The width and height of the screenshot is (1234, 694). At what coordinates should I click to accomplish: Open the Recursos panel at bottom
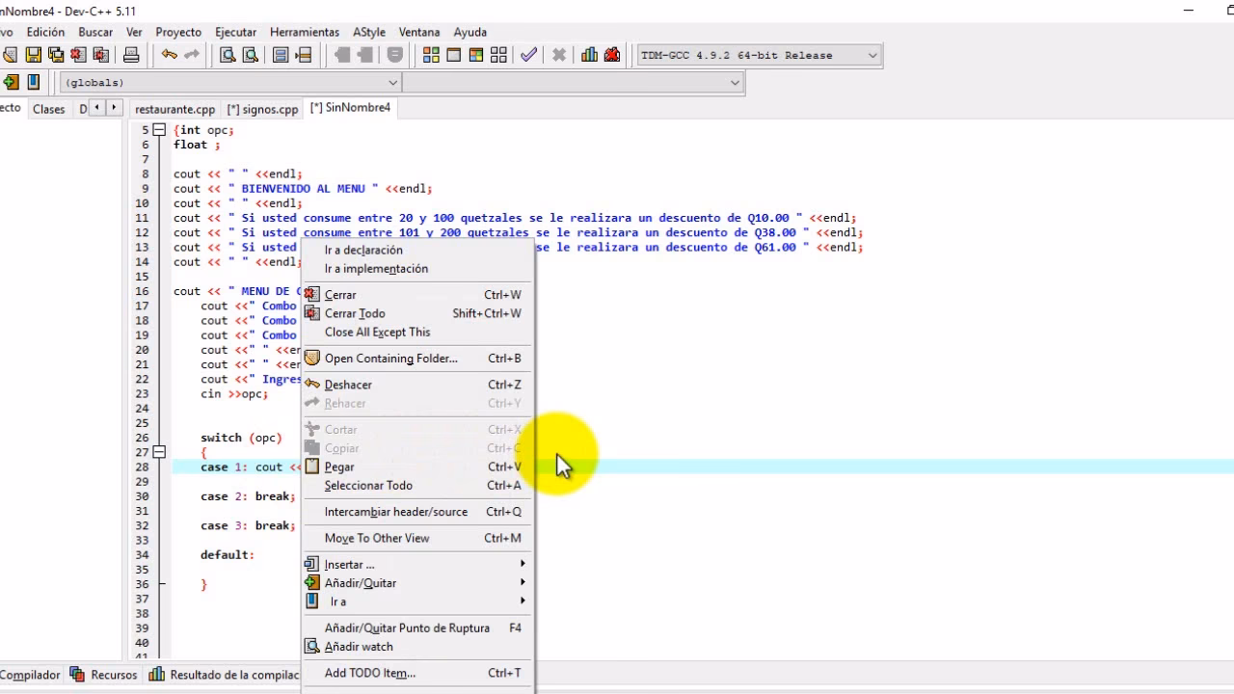114,675
